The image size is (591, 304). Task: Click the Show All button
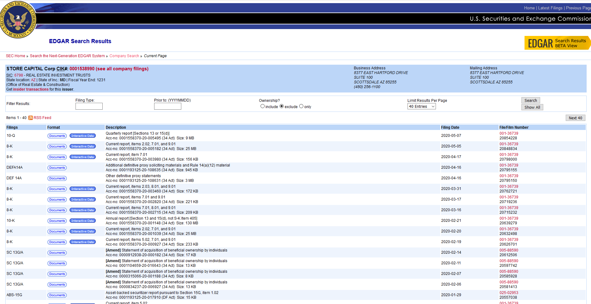coord(532,107)
